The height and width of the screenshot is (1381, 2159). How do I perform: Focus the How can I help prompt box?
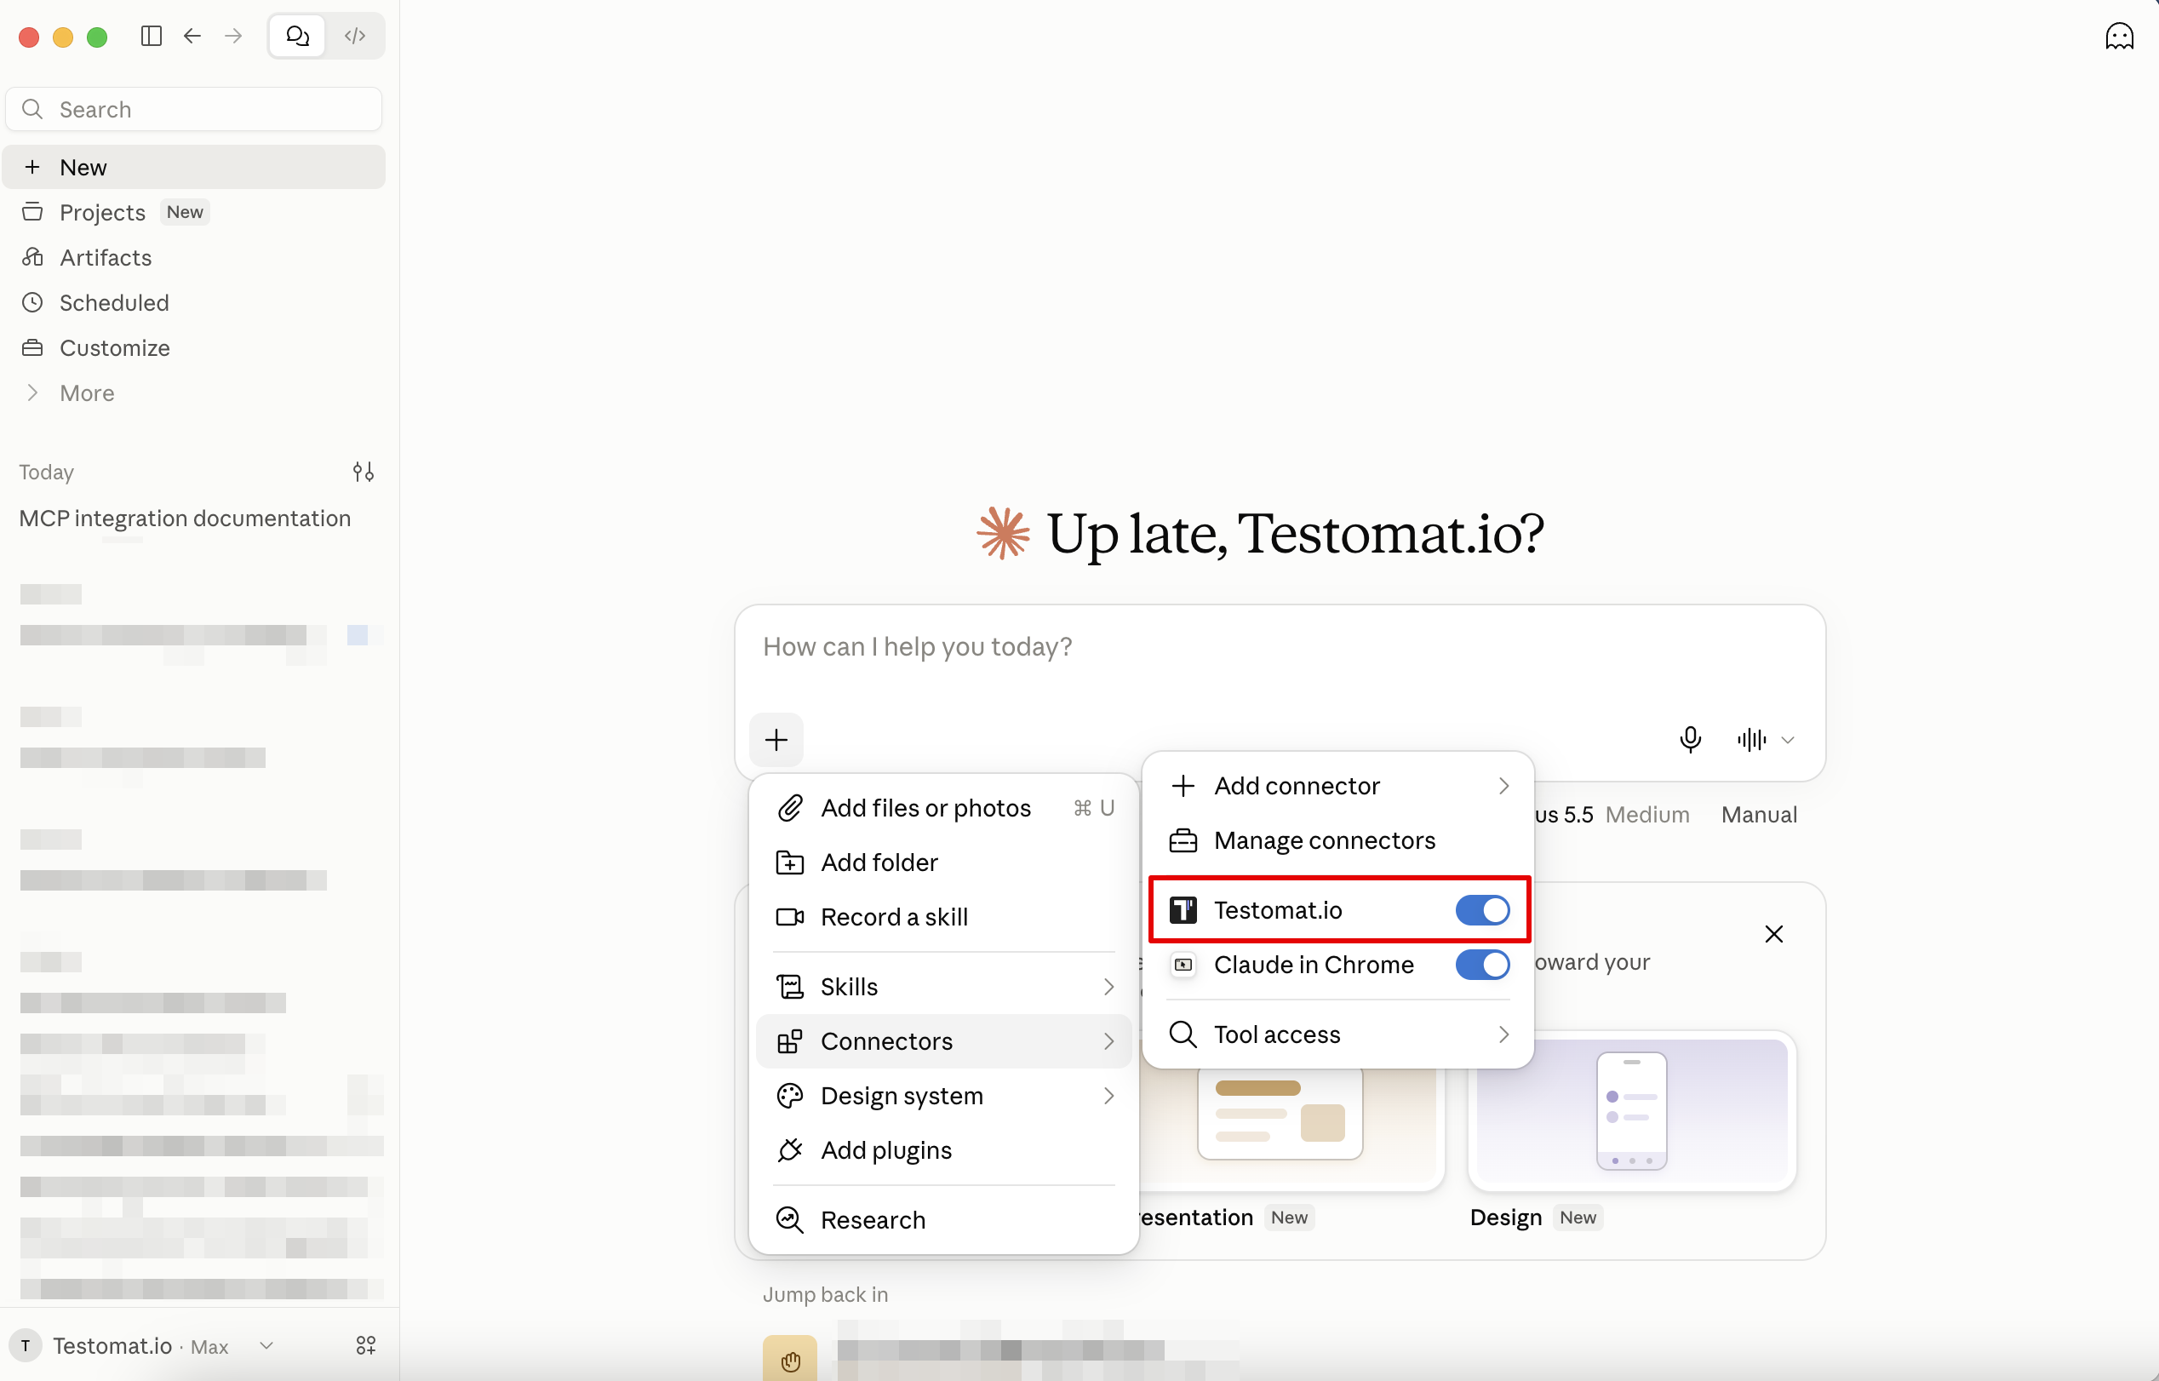click(1280, 646)
